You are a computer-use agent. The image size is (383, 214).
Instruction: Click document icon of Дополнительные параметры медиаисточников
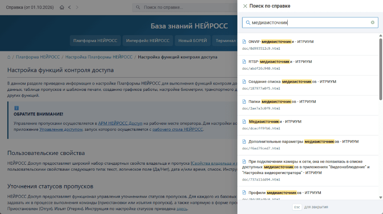click(244, 142)
